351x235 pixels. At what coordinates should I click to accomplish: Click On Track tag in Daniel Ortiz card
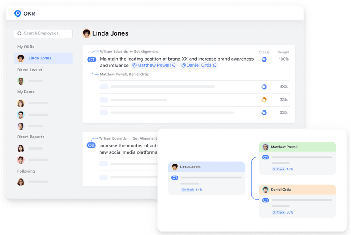(x=278, y=212)
